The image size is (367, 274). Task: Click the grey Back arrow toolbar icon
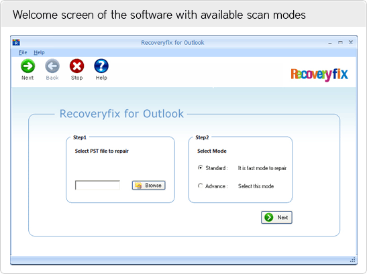pyautogui.click(x=52, y=66)
